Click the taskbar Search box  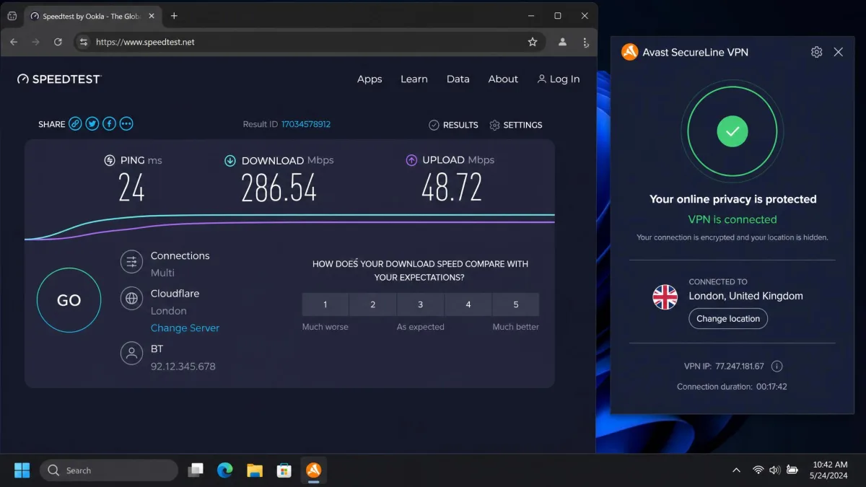coord(108,470)
